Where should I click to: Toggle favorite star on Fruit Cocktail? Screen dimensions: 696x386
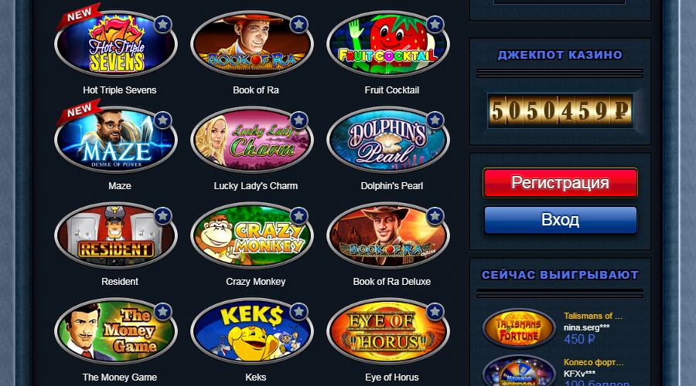(435, 25)
